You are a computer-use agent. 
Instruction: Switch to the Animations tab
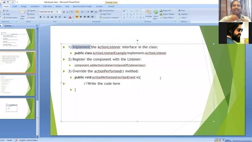point(35,6)
